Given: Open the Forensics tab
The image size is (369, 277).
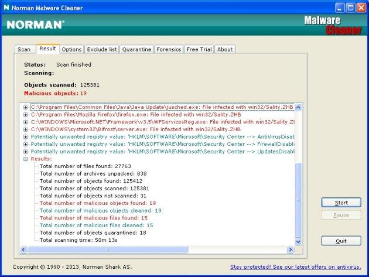Looking at the screenshot, I should (x=169, y=49).
